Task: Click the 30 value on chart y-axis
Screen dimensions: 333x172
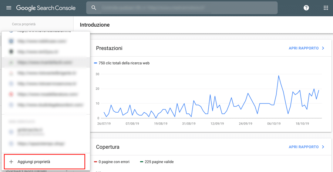Action: tap(98, 74)
